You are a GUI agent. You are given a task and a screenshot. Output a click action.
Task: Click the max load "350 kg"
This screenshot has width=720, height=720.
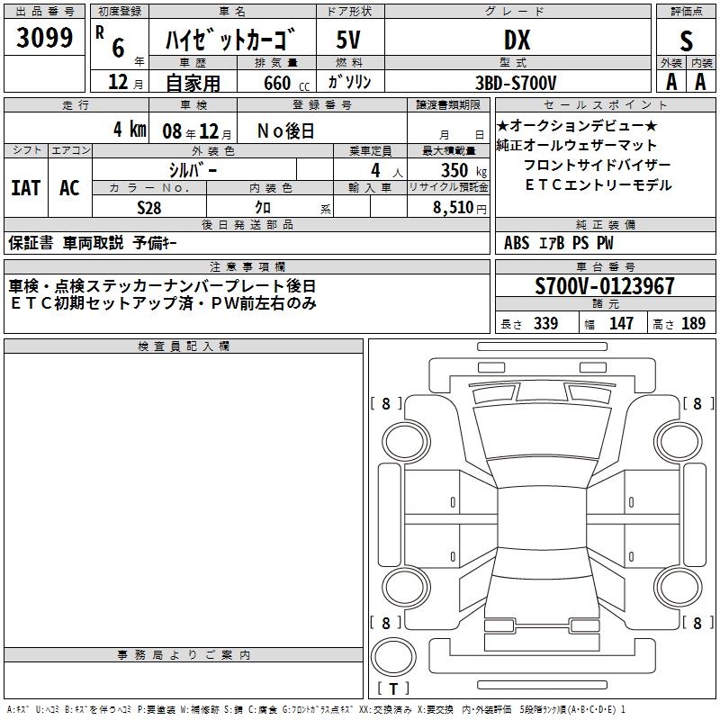click(463, 170)
